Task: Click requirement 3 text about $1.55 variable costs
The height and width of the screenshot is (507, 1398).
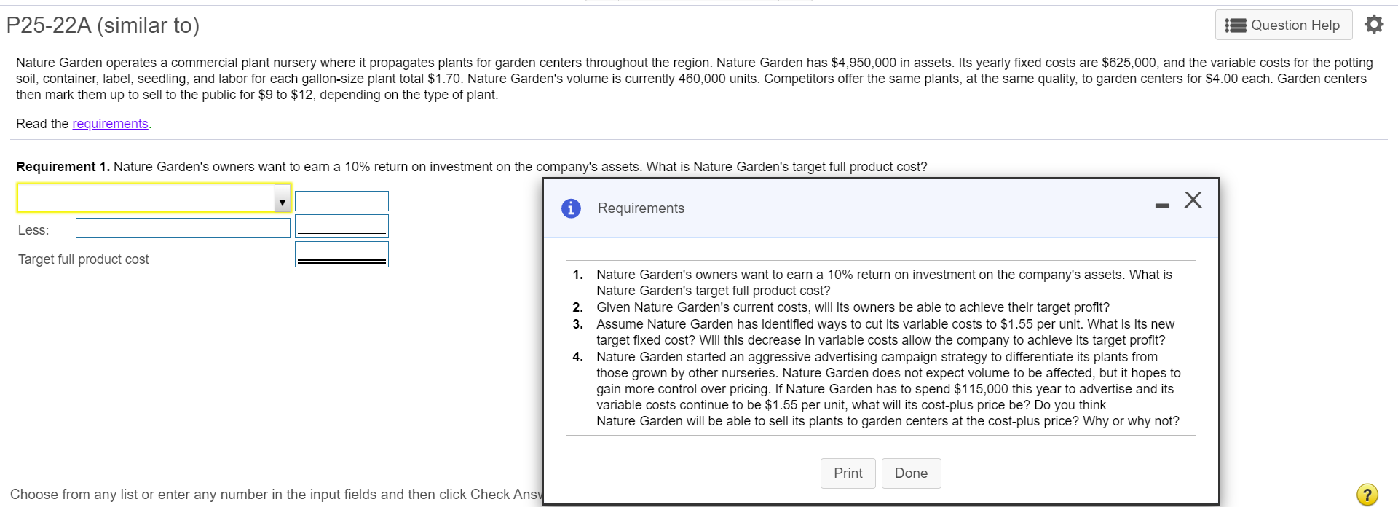Action: pyautogui.click(x=885, y=332)
